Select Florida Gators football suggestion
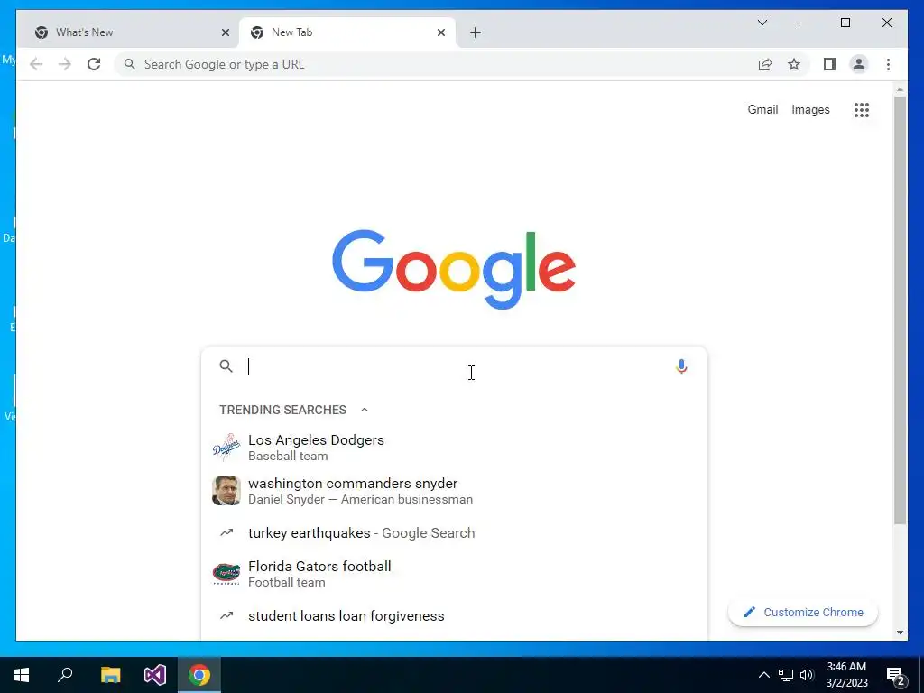Image resolution: width=924 pixels, height=693 pixels. click(x=454, y=573)
